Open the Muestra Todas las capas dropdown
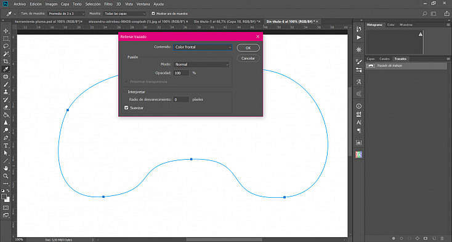452x242 pixels. [x=125, y=14]
